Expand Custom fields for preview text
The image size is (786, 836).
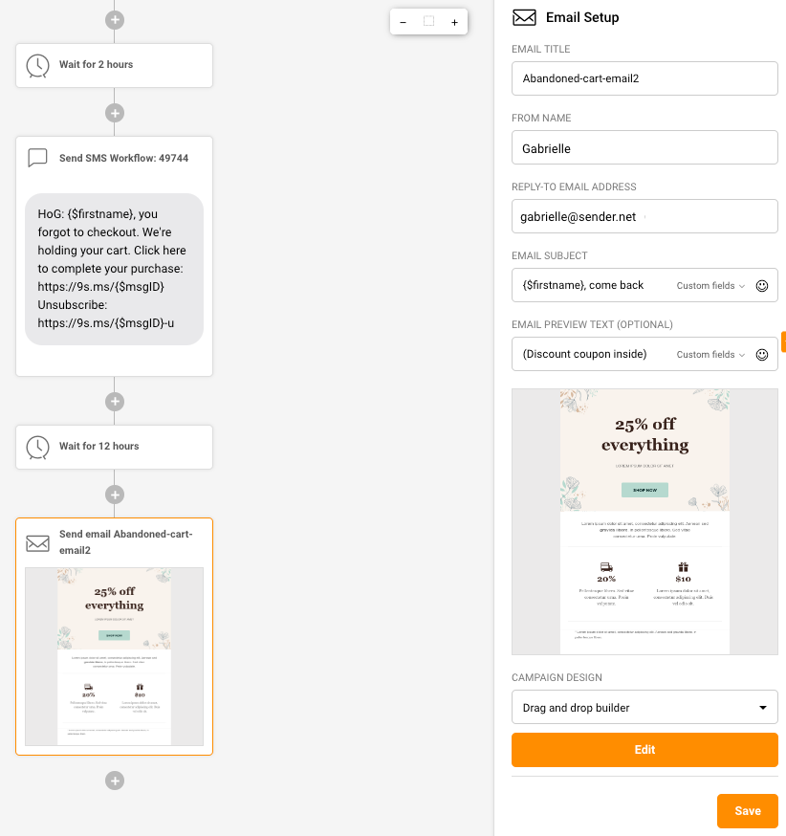(x=710, y=355)
